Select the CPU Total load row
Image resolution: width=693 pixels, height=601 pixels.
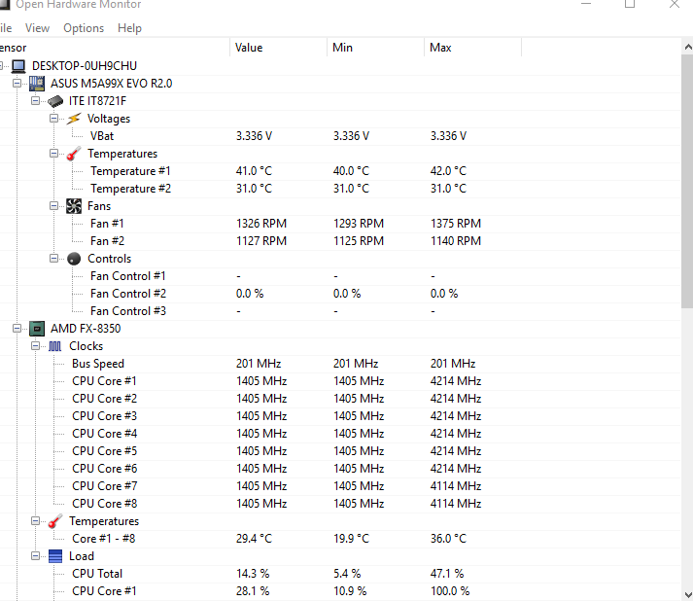(340, 574)
